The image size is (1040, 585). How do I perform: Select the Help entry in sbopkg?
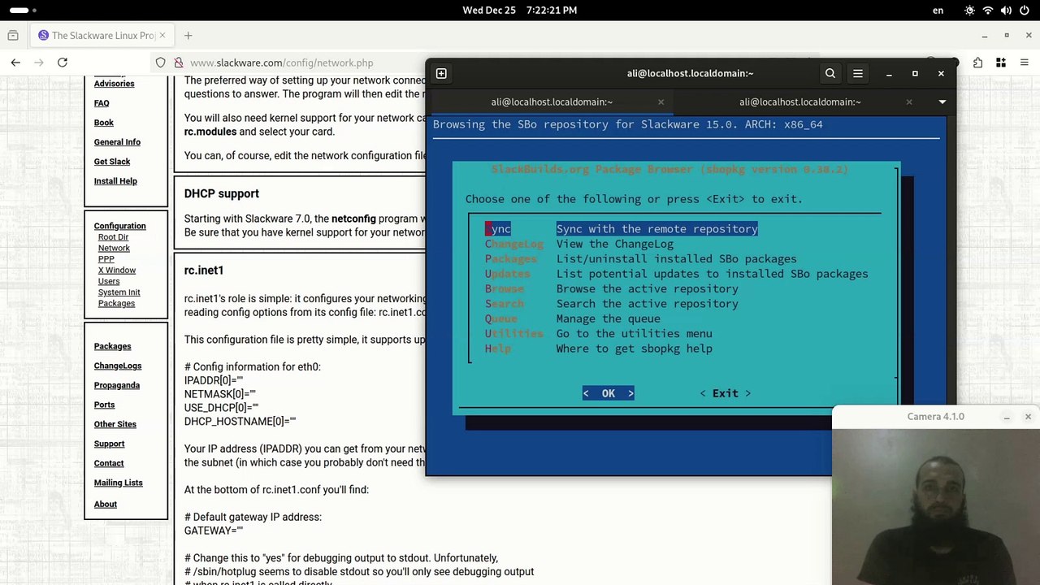coord(599,349)
